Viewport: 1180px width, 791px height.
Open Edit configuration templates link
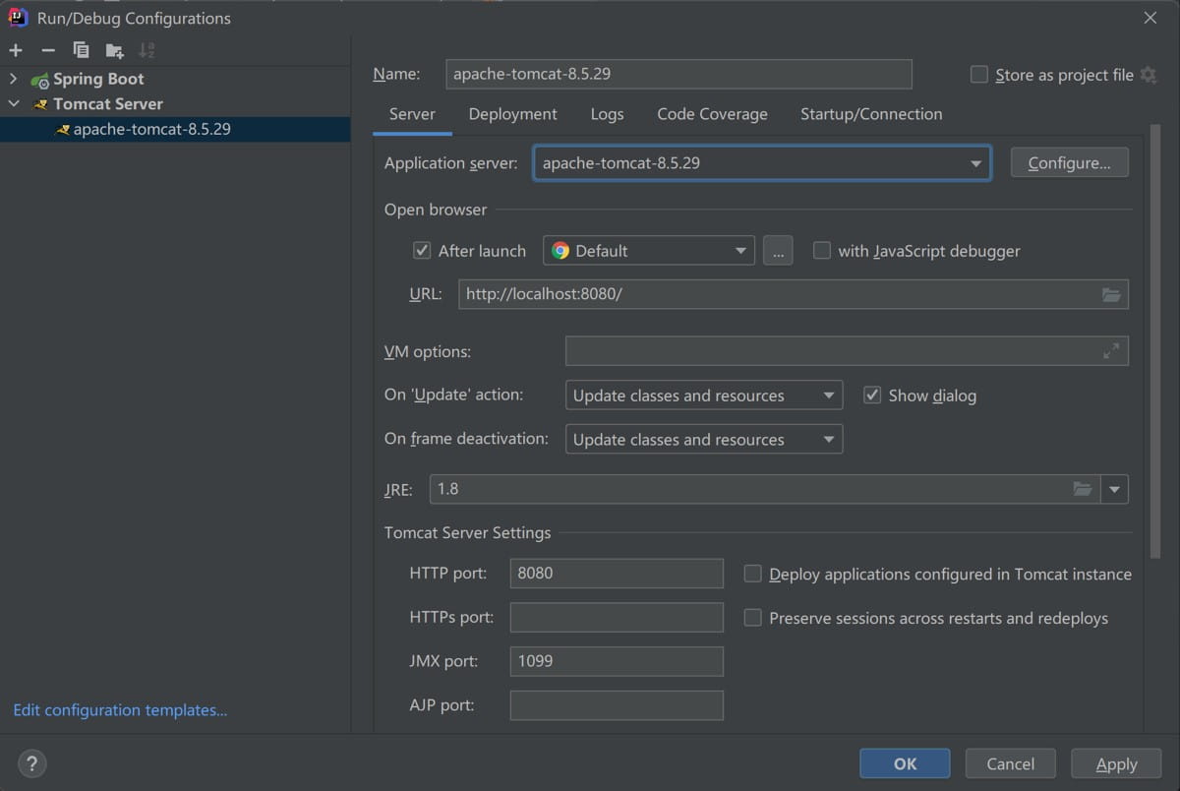click(120, 709)
